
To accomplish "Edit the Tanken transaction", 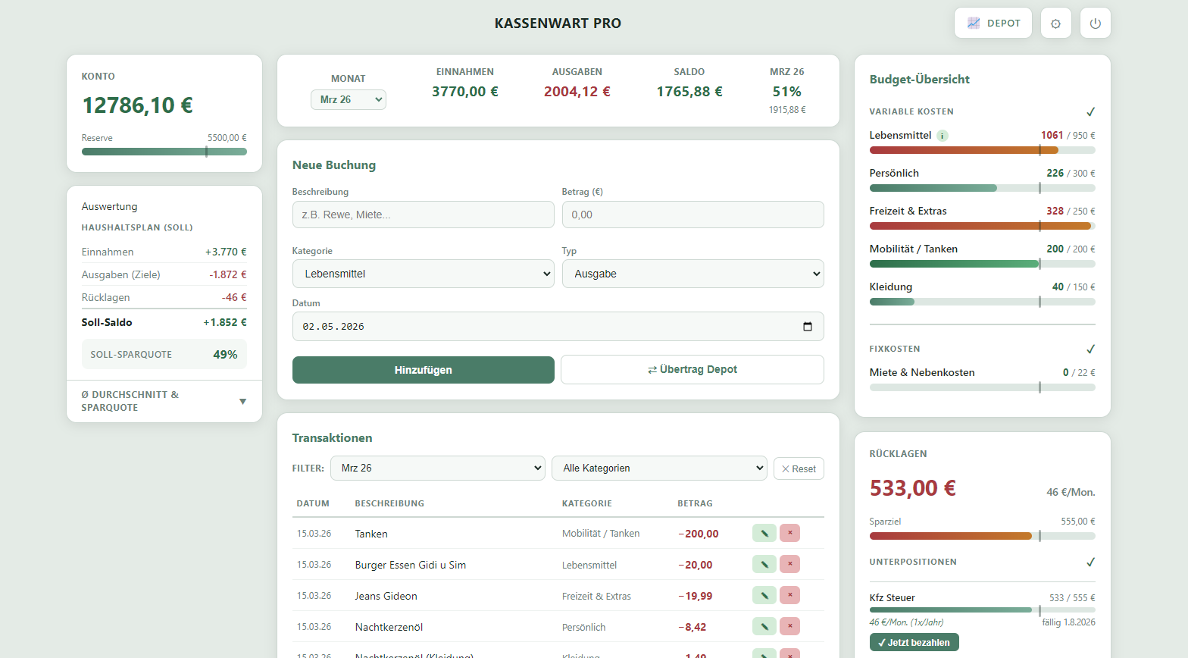I will tap(764, 533).
